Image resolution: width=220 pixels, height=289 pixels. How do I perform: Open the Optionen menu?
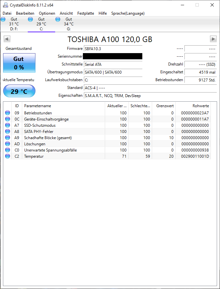[47, 13]
